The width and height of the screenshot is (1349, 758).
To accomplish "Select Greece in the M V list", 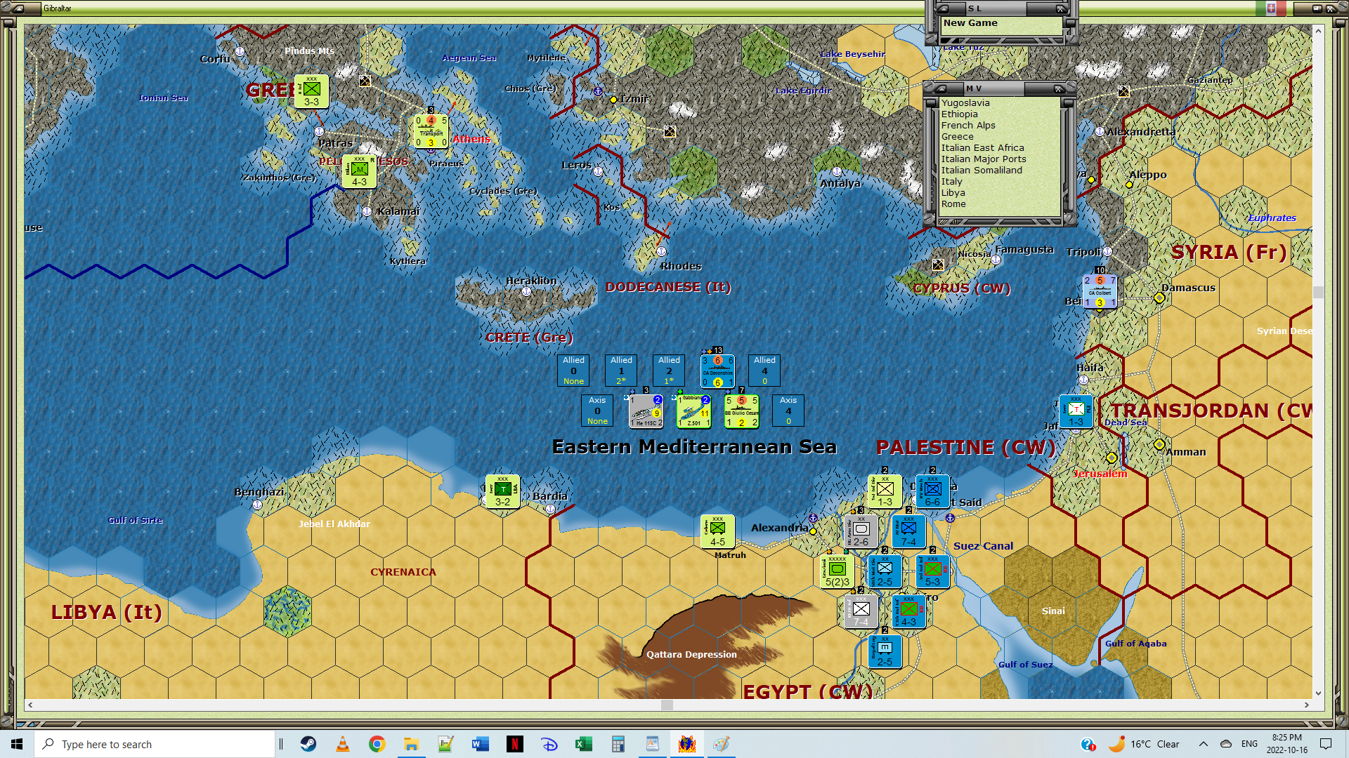I will coord(957,137).
